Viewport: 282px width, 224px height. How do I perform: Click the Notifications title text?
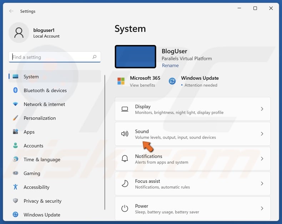pyautogui.click(x=148, y=156)
